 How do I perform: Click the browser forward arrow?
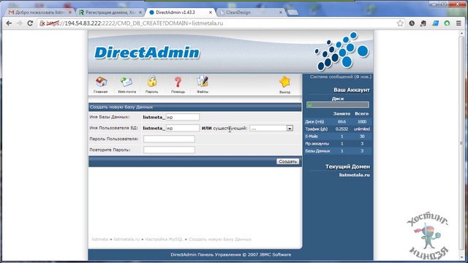[x=20, y=23]
